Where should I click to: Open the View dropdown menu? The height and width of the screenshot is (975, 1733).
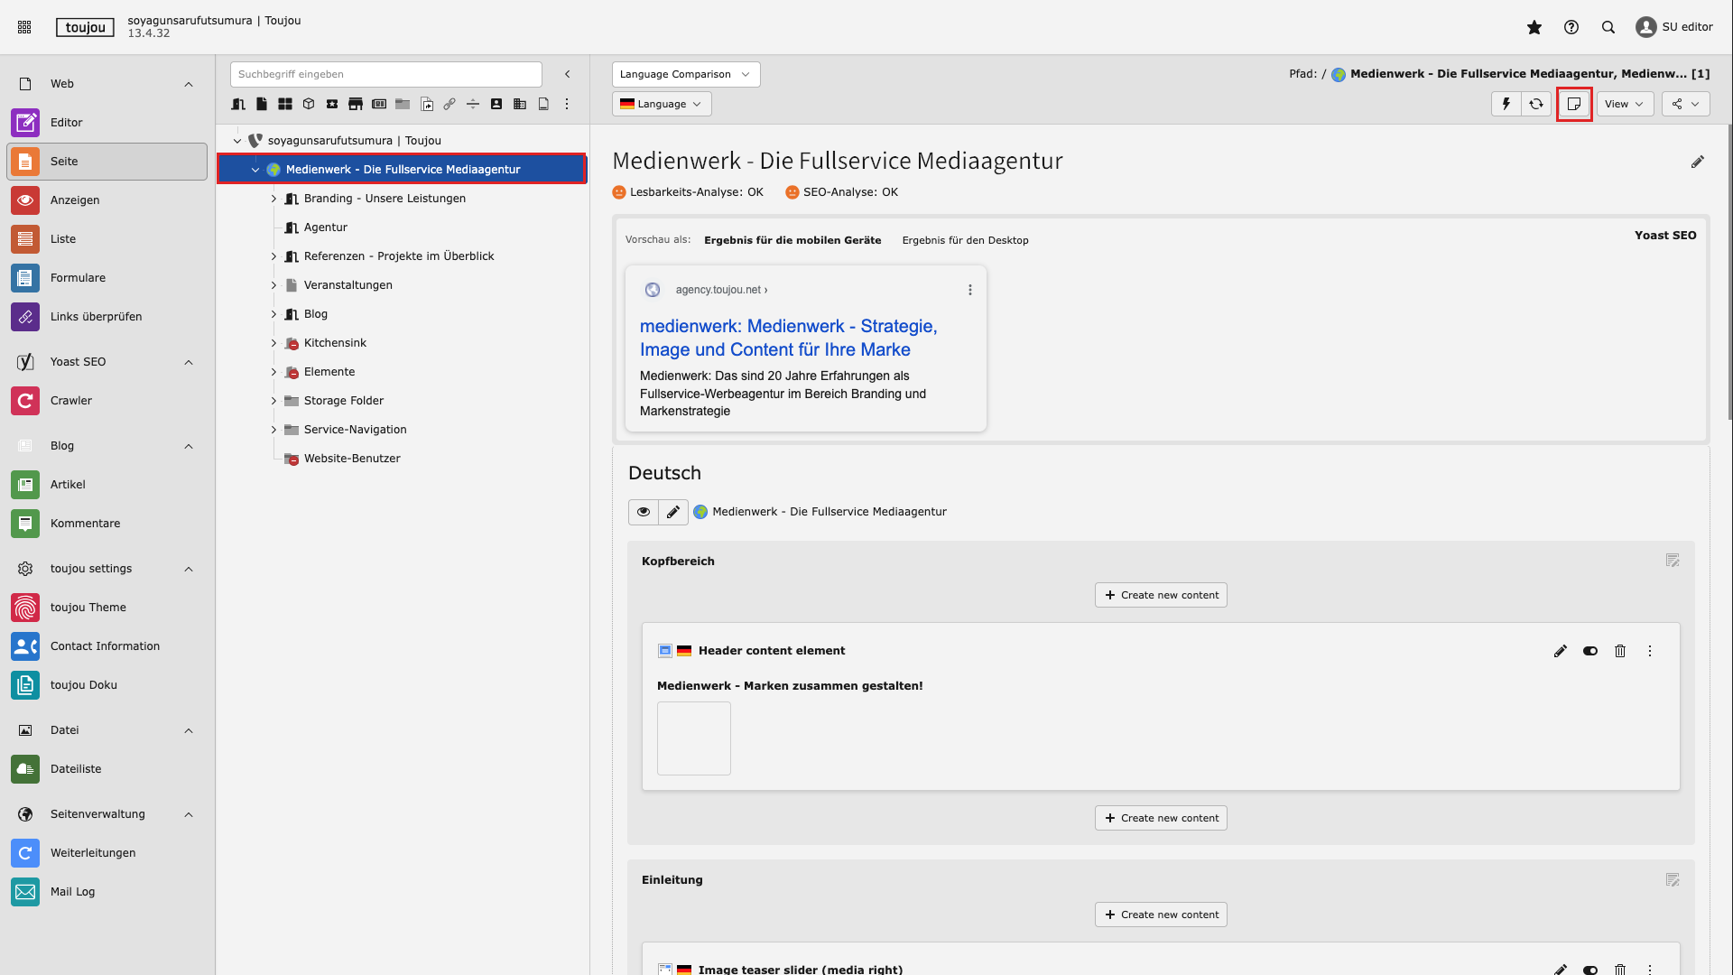point(1625,104)
